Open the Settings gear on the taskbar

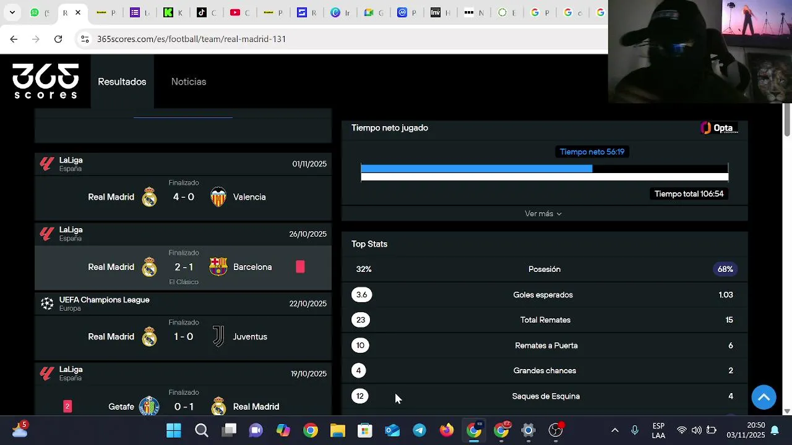coord(528,430)
